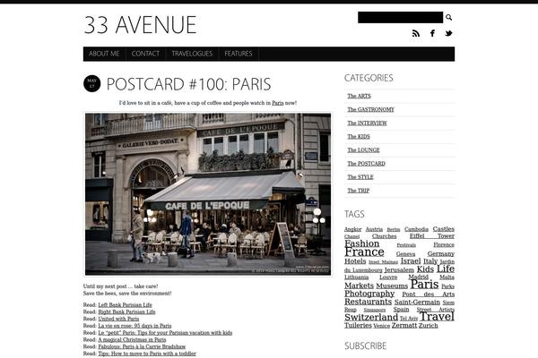
Task: Open the Postcard #100: Paris post title
Action: click(x=188, y=84)
